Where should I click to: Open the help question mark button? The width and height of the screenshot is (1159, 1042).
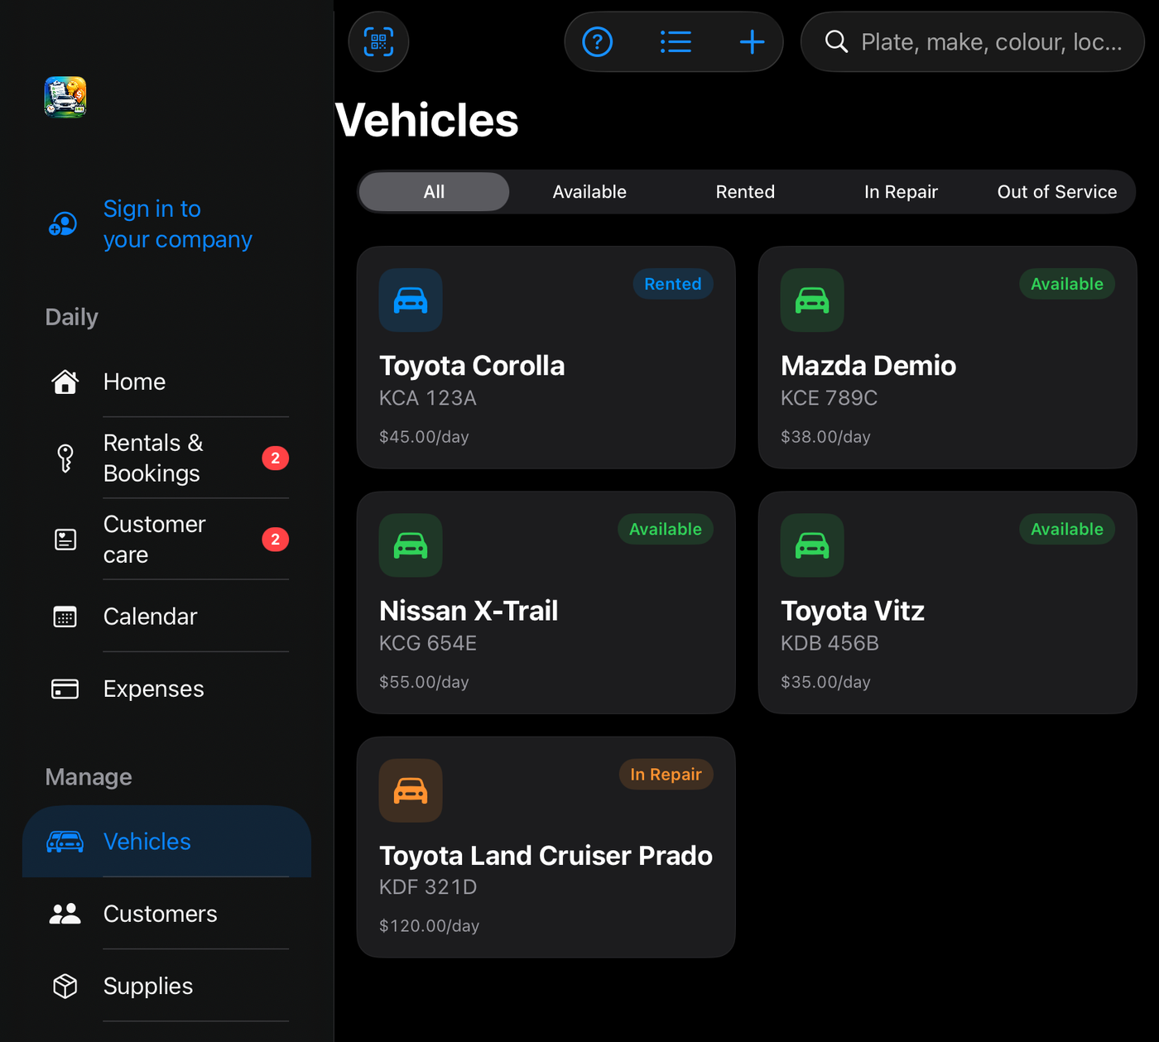[598, 41]
